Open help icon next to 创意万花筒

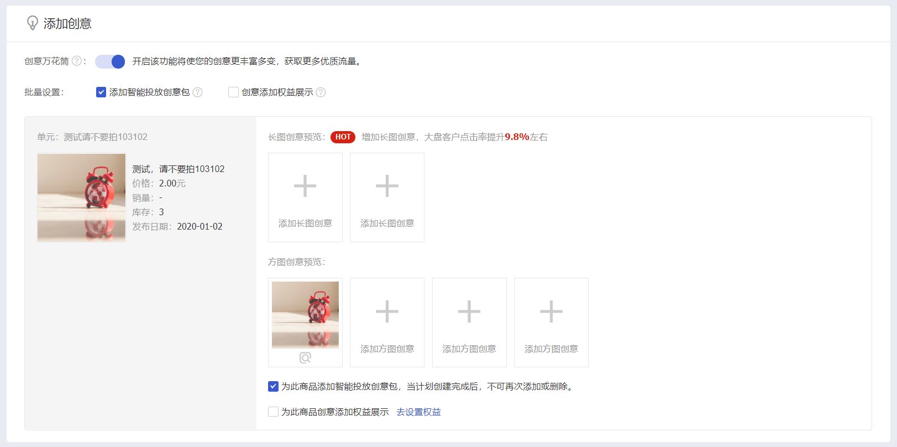point(77,61)
